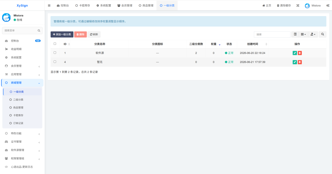Click 添加一级分类 button

[x=62, y=34]
